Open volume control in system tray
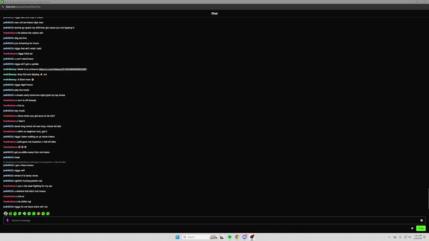This screenshot has width=429, height=241. pyautogui.click(x=410, y=237)
